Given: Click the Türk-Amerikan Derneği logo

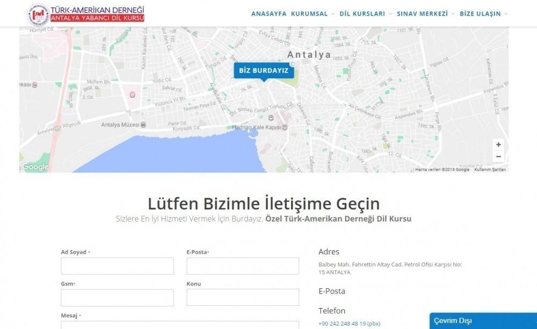Looking at the screenshot, I should point(85,14).
